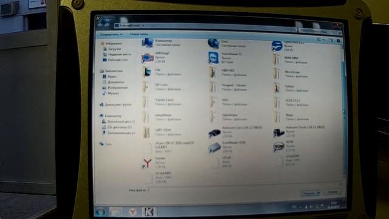389x219 pixels.
Task: Click the search box in the dialog
Action: 321,32
